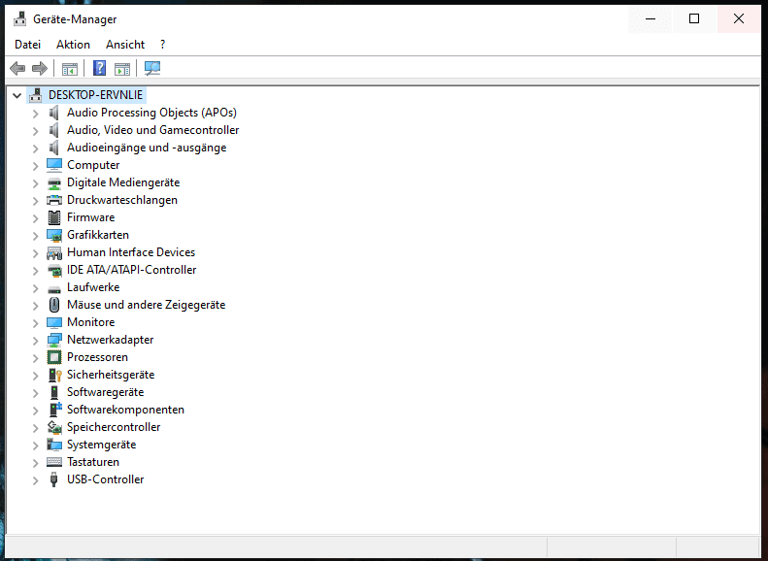Viewport: 768px width, 561px height.
Task: Close the Geräte-Manager window
Action: [739, 18]
